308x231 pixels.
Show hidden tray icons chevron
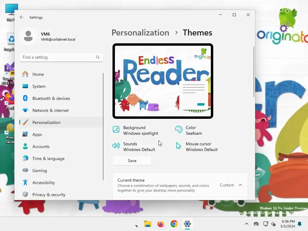247,224
